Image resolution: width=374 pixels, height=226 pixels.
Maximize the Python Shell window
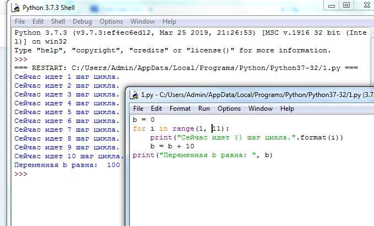coord(346,6)
